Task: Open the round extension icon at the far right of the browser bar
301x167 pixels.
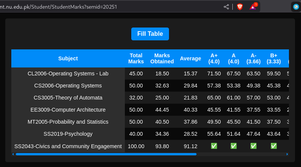Action: [296, 7]
